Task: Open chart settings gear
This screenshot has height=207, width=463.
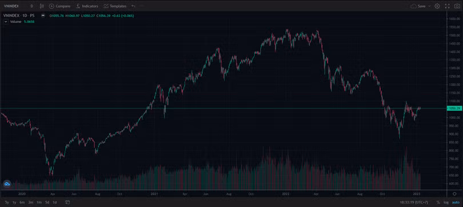Action: [437, 6]
